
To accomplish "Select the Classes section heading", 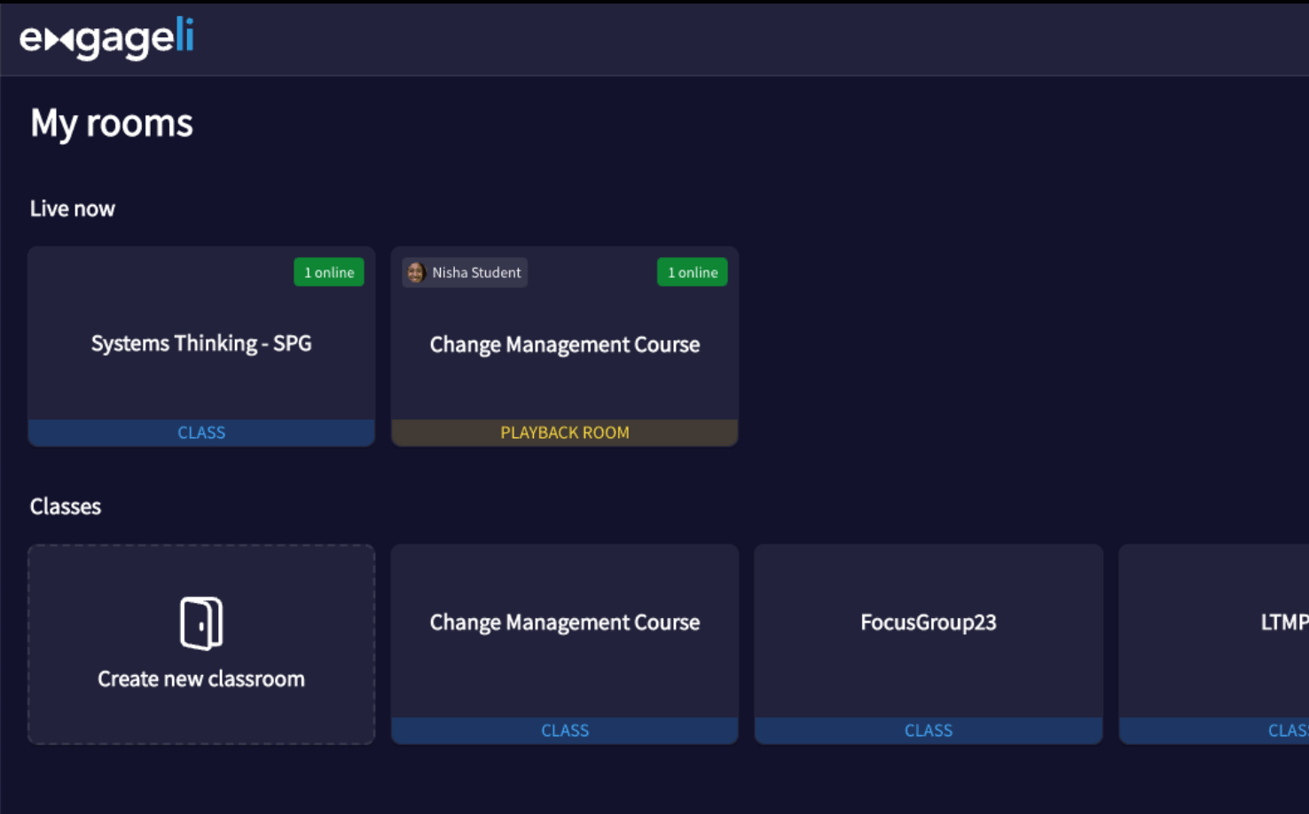I will (x=66, y=506).
